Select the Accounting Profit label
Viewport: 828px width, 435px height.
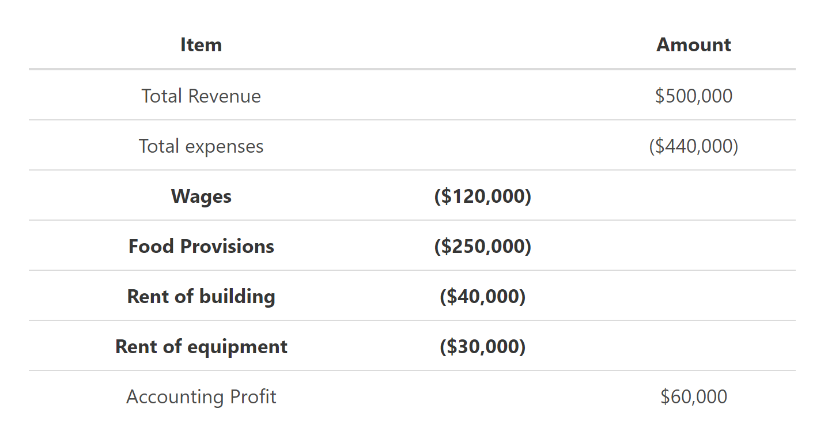[201, 397]
